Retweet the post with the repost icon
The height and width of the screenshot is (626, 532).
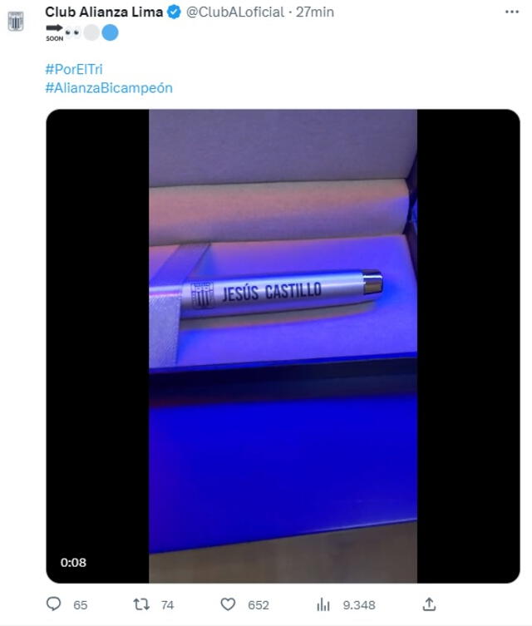point(141,604)
